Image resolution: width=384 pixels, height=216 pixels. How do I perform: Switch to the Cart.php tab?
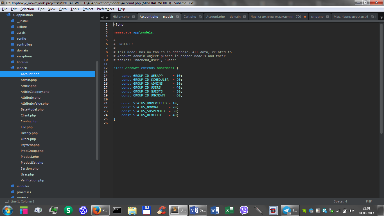tap(190, 17)
